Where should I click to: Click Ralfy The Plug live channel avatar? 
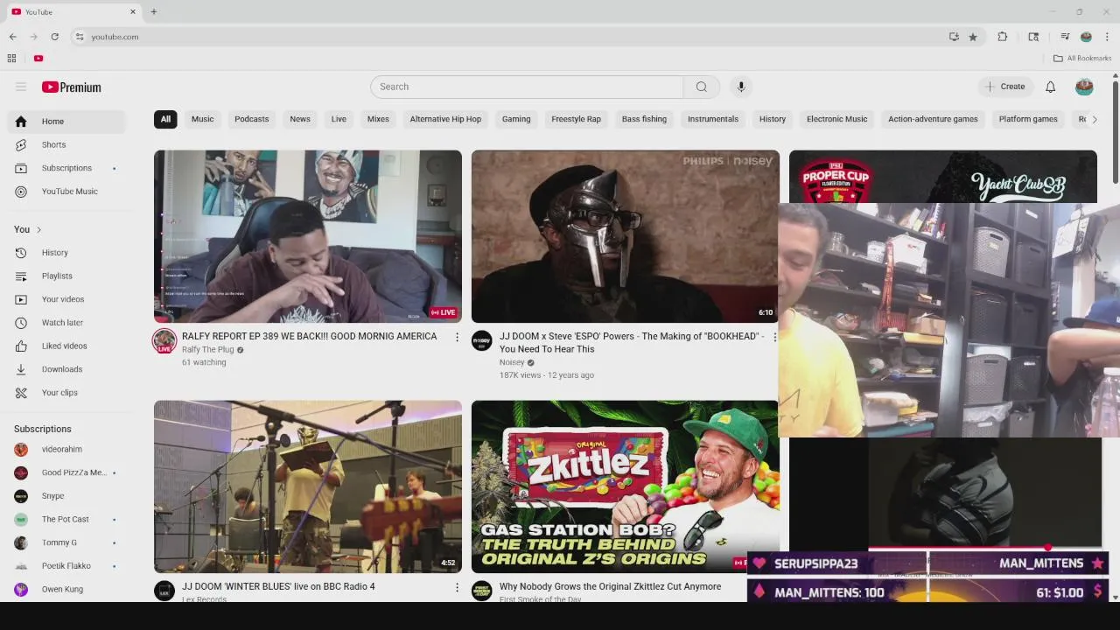pos(164,341)
